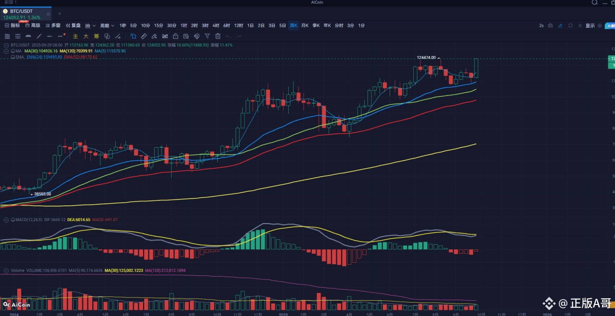Collapse the MACD indicator panel
This screenshot has height=316, width=615.
pyautogui.click(x=6, y=220)
